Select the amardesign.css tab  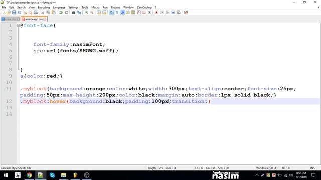click(34, 19)
